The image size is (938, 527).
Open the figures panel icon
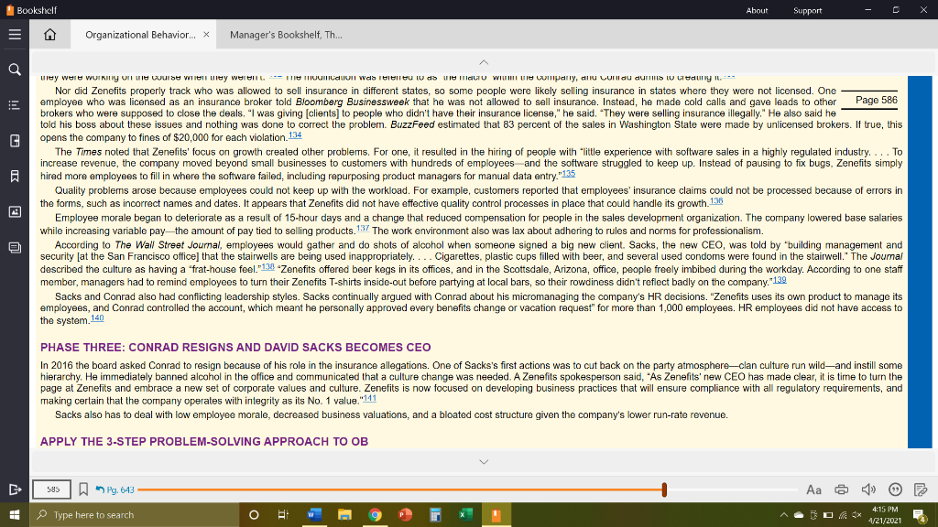[15, 211]
